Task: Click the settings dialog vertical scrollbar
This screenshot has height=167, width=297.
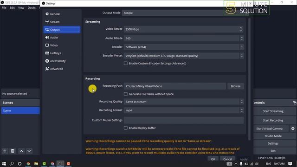Action: point(249,79)
